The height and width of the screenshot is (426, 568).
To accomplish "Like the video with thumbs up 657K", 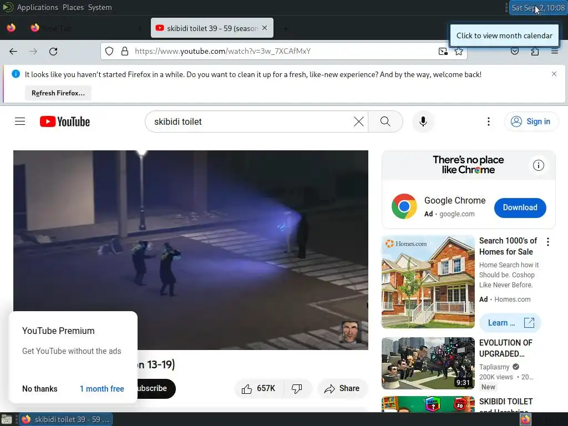I will [259, 389].
